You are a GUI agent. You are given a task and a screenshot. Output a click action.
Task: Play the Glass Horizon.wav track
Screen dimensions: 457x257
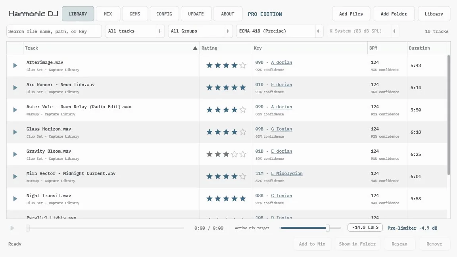point(15,132)
